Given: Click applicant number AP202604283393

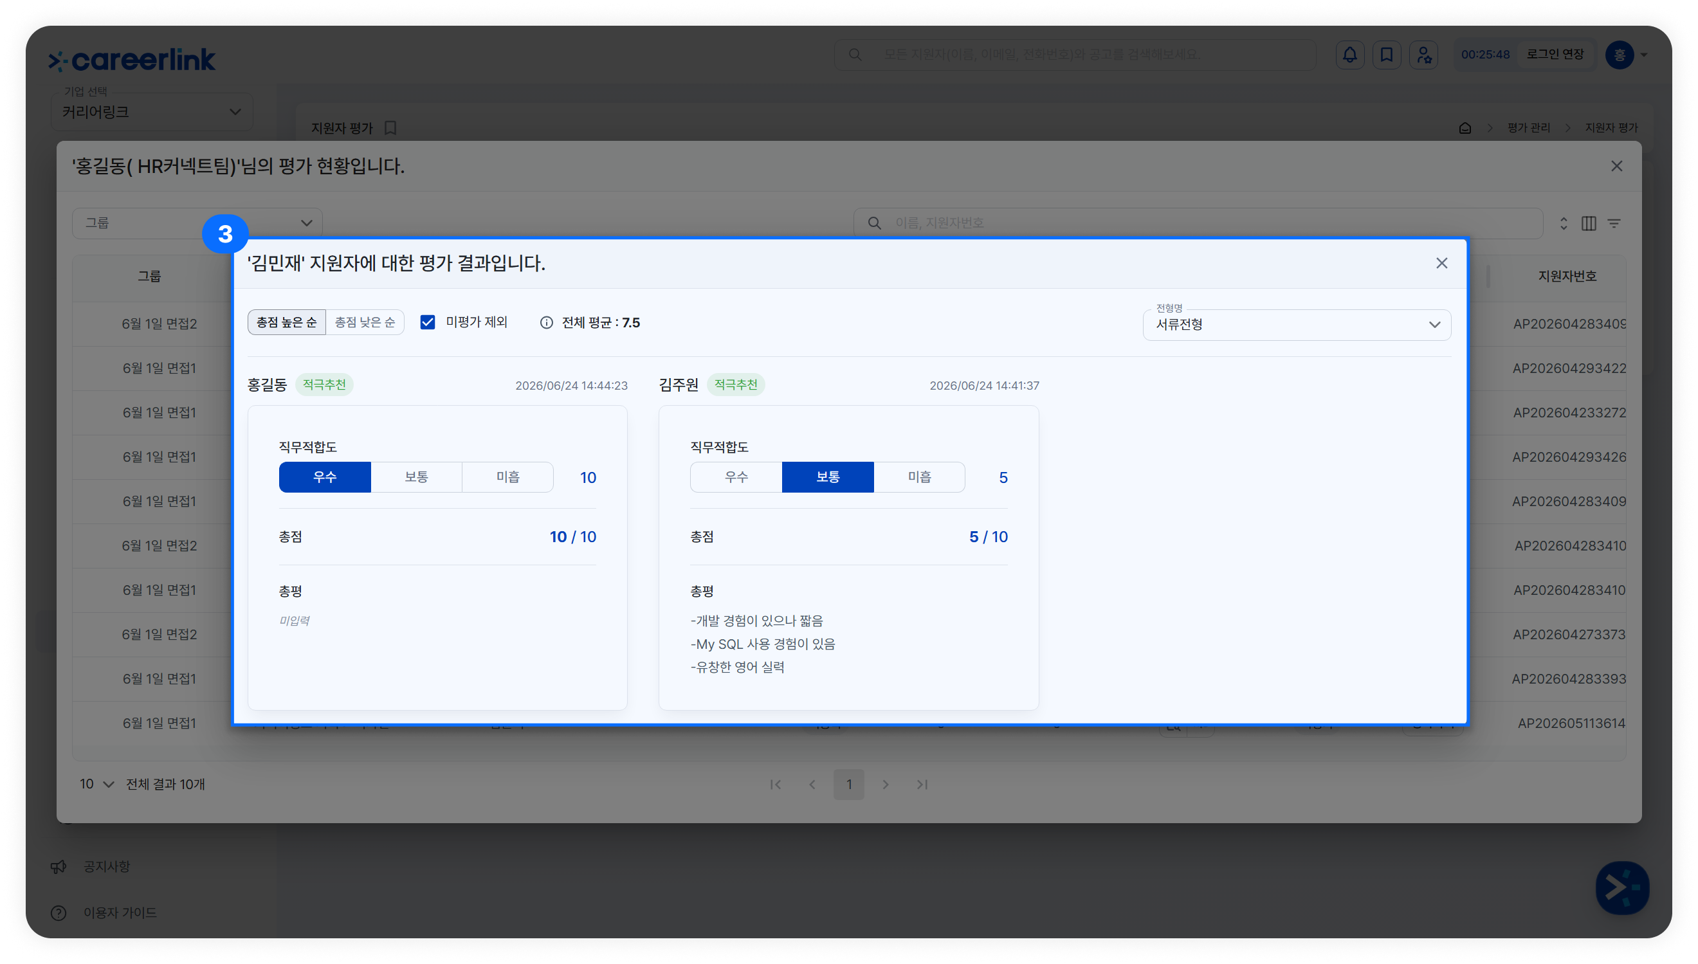Looking at the screenshot, I should pos(1569,678).
